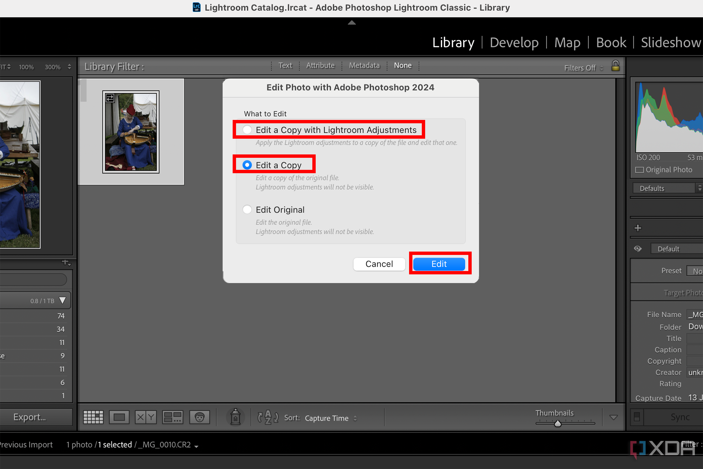This screenshot has height=469, width=703.
Task: Click the Edit button to confirm
Action: pos(439,264)
